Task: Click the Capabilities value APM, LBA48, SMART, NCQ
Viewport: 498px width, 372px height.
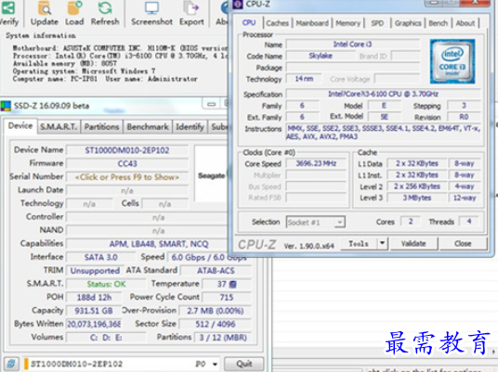Action: point(159,244)
